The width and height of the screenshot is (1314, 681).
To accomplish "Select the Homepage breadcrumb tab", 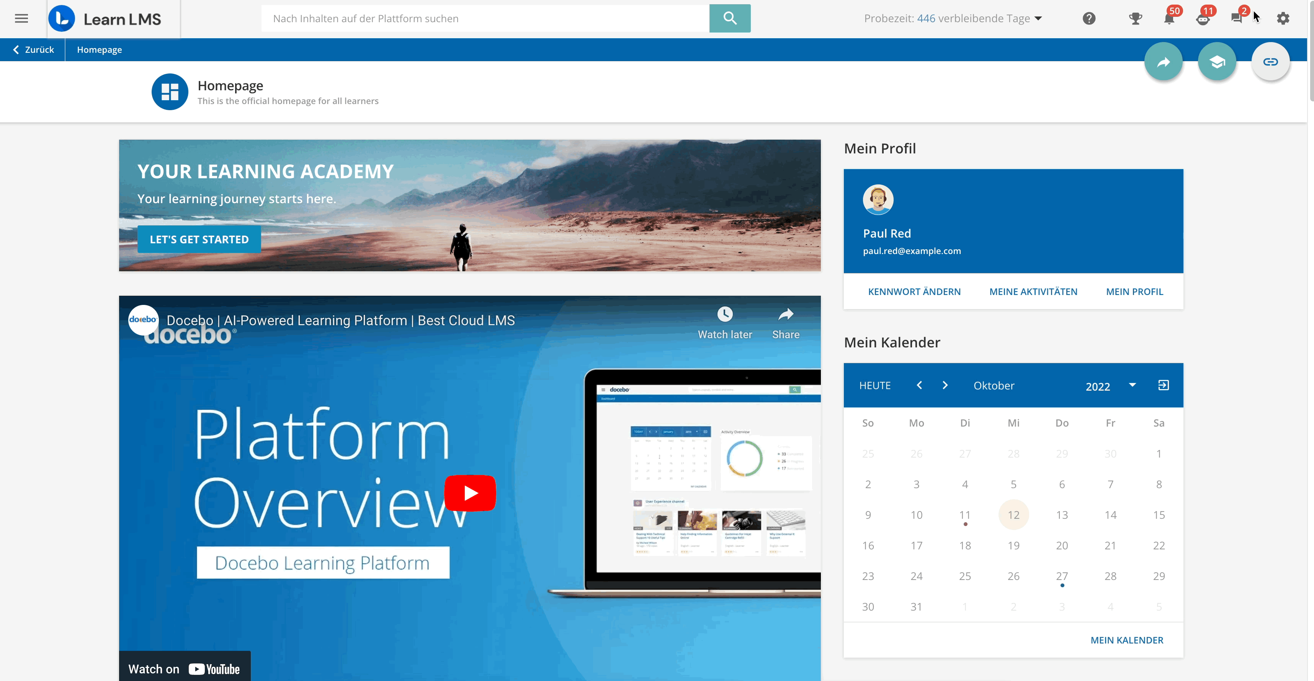I will [x=99, y=49].
